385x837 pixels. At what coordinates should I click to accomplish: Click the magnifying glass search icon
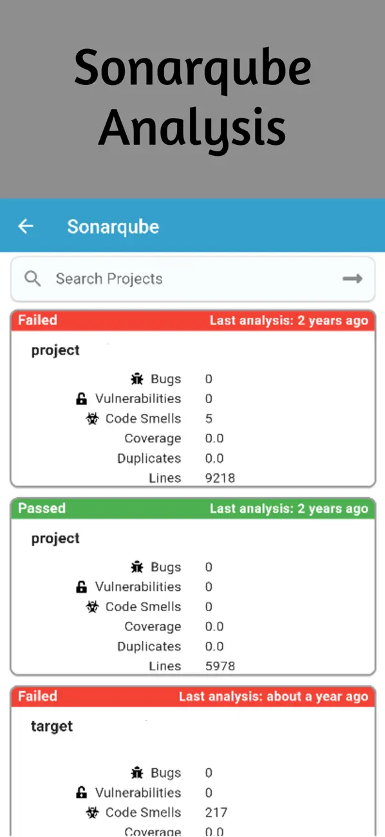(x=32, y=279)
